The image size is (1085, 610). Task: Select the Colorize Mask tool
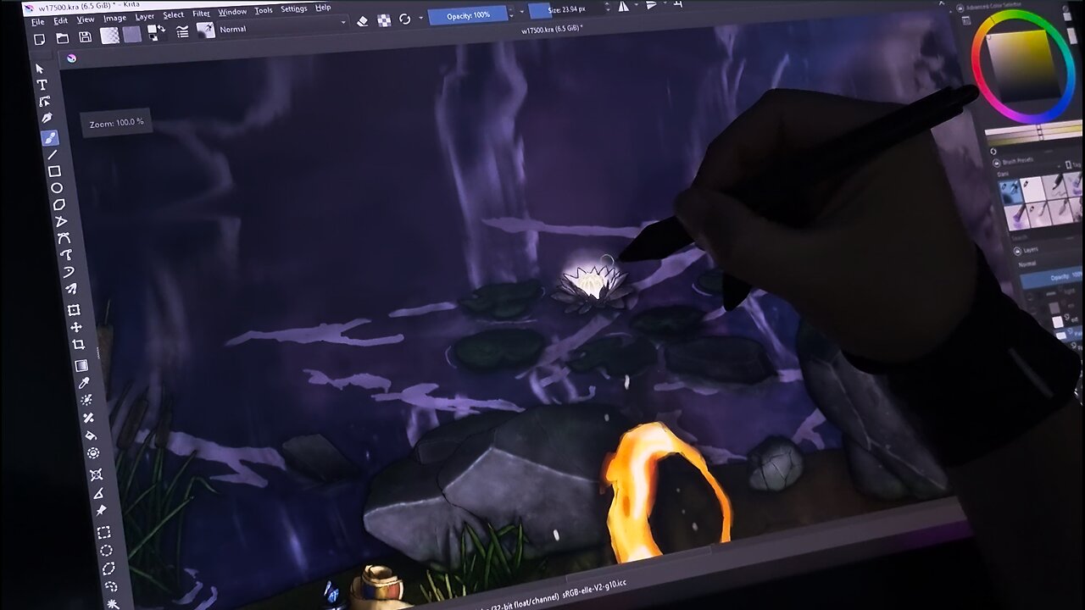point(86,400)
